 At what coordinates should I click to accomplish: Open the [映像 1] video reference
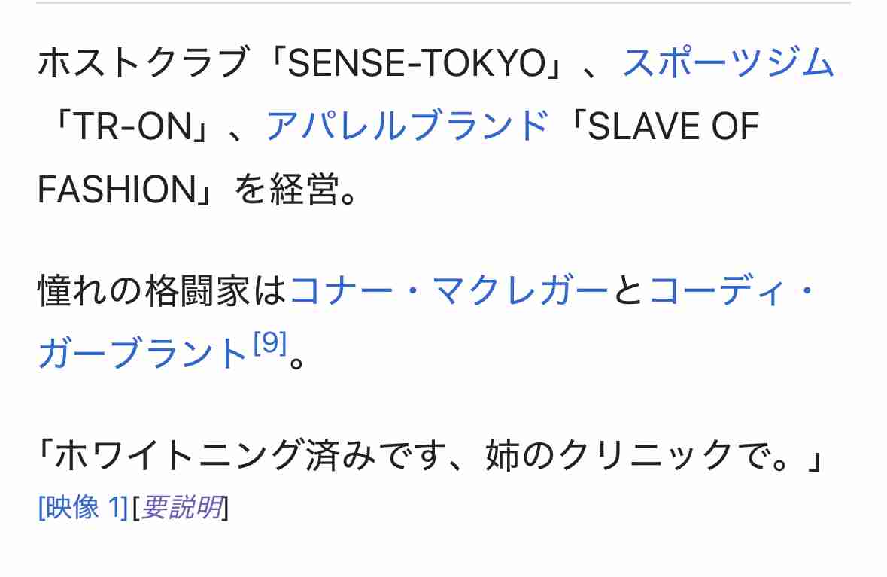pyautogui.click(x=84, y=507)
